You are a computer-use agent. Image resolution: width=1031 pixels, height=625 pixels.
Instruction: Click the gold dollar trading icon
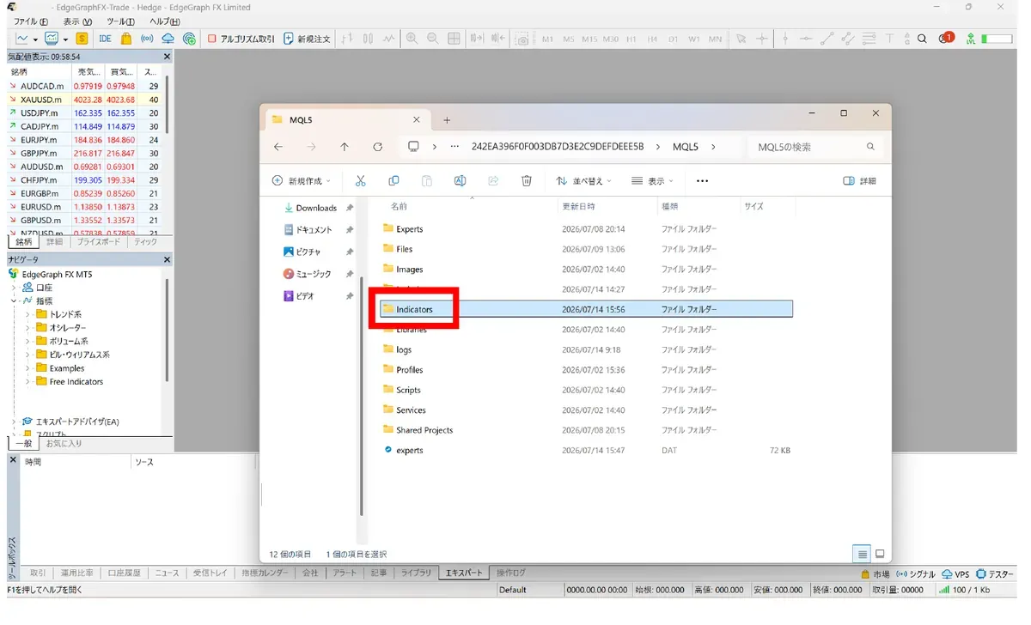click(82, 39)
